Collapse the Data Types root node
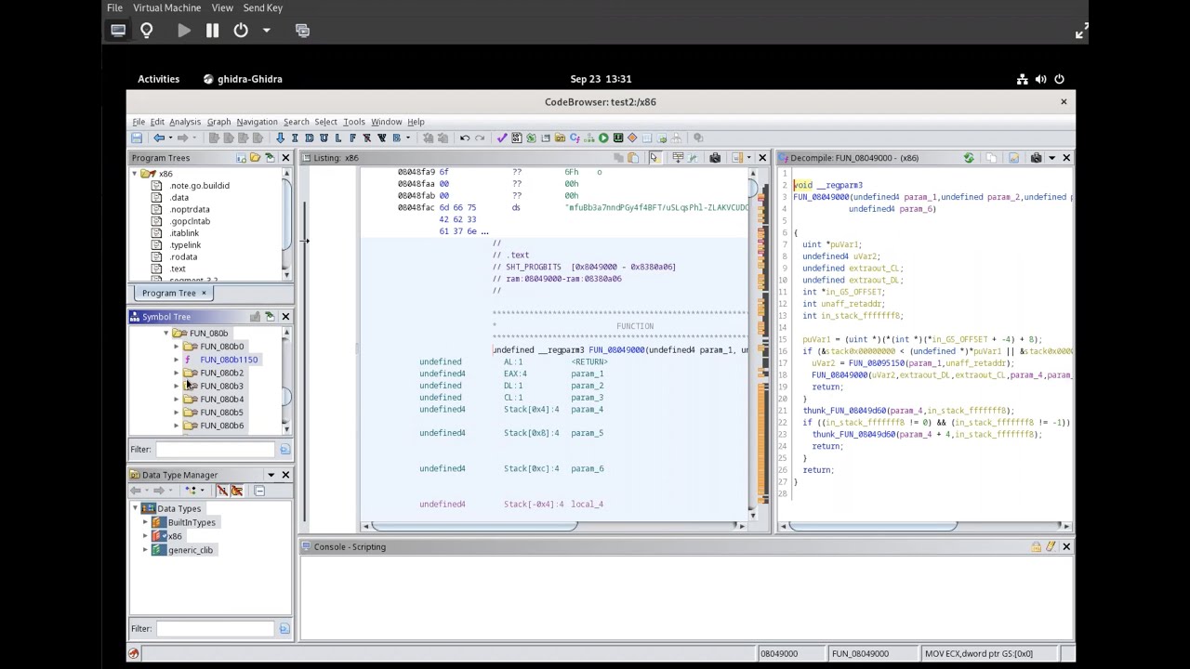 (136, 509)
